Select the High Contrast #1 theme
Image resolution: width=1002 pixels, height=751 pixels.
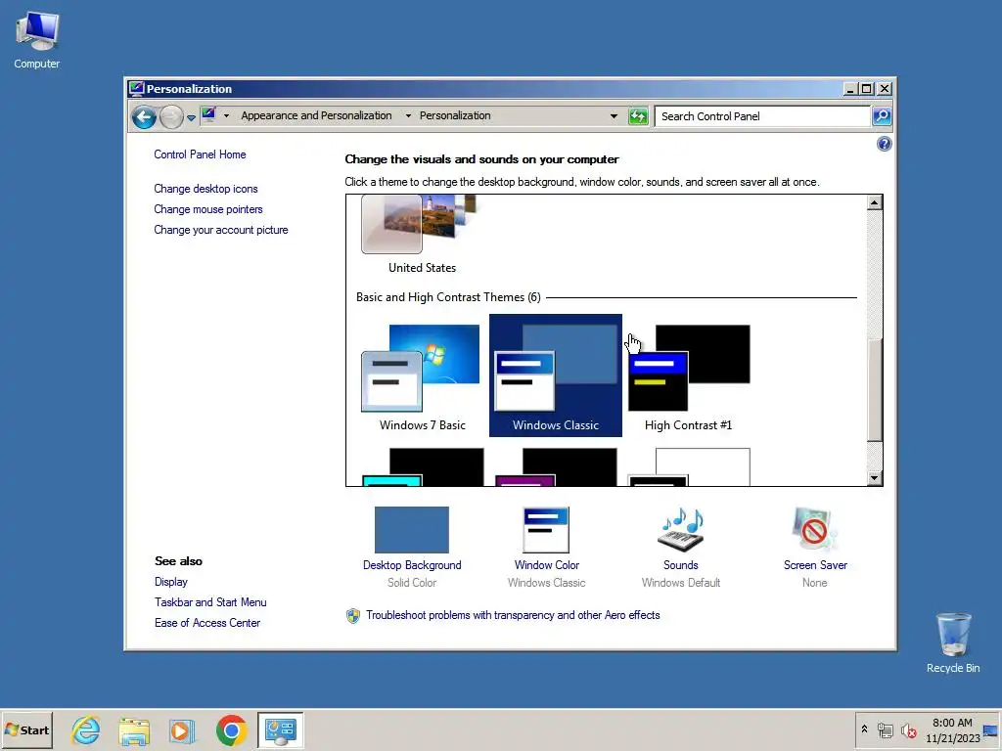[688, 375]
